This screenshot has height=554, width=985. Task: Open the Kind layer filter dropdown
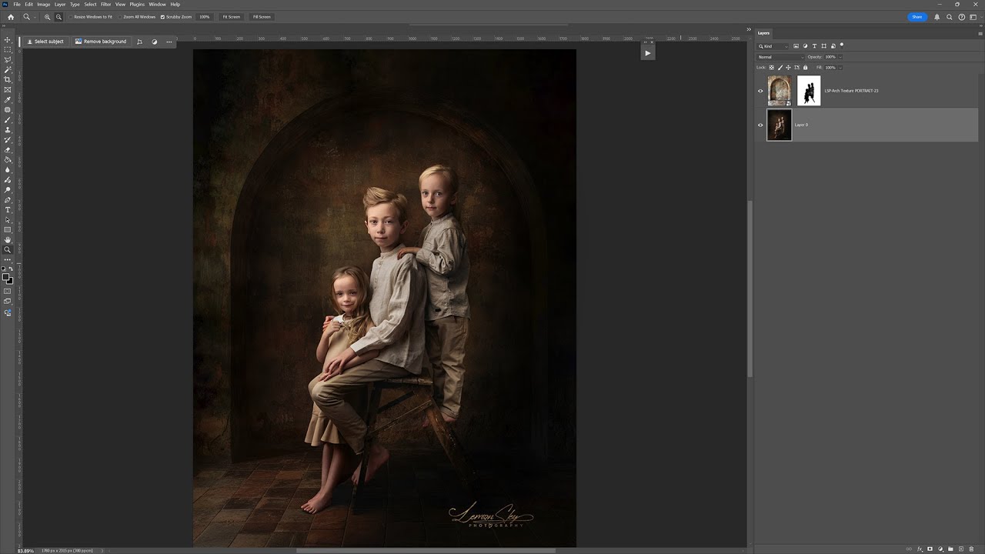773,46
